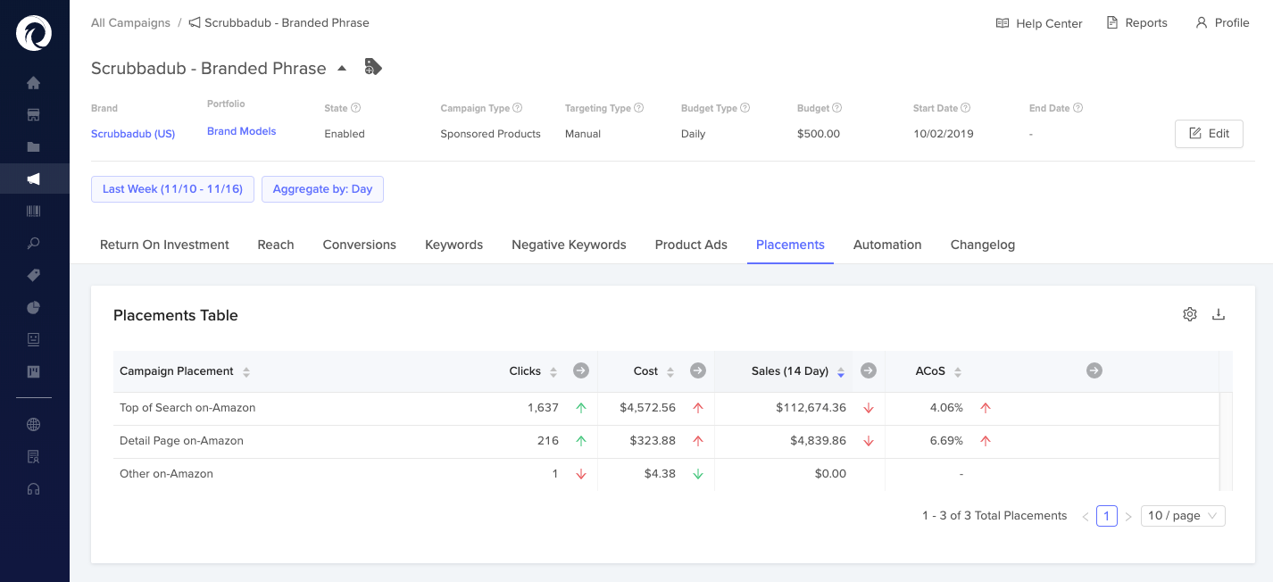Click the Campaign Type help icon
This screenshot has height=582, width=1273.
click(518, 108)
